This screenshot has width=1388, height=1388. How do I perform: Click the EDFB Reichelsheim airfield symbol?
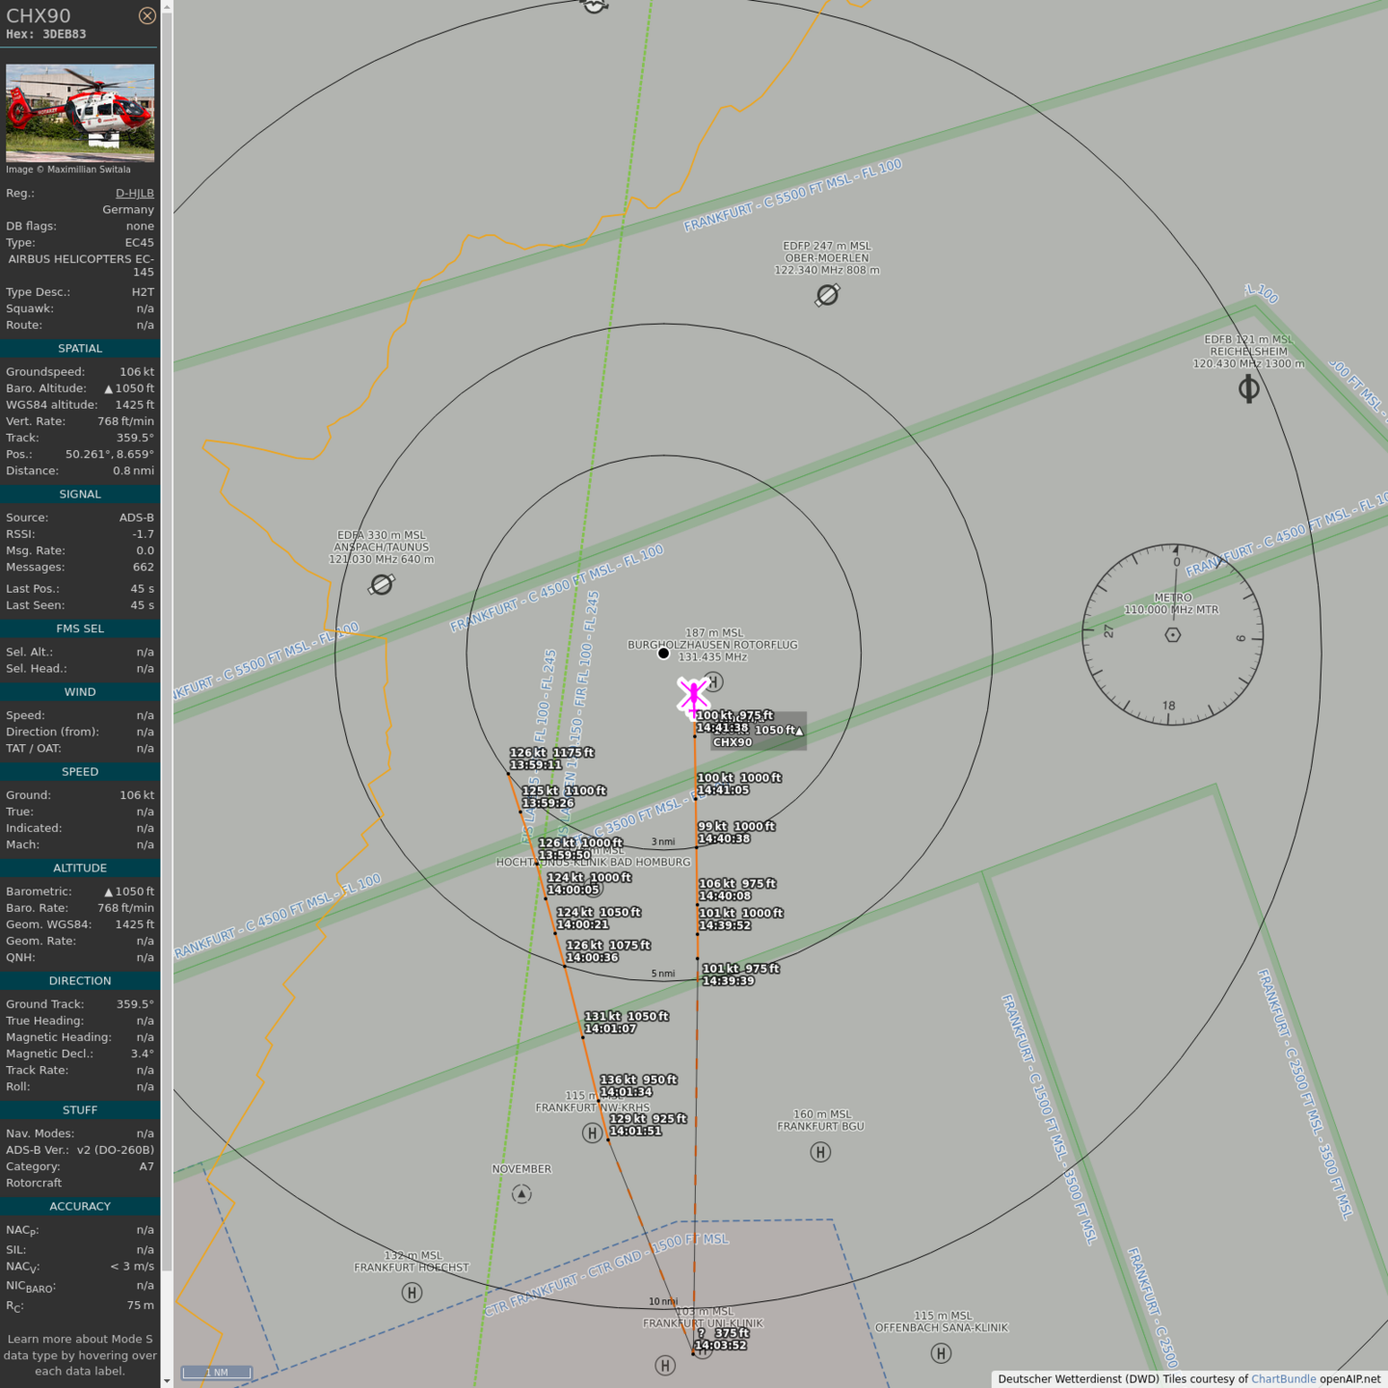pos(1248,389)
